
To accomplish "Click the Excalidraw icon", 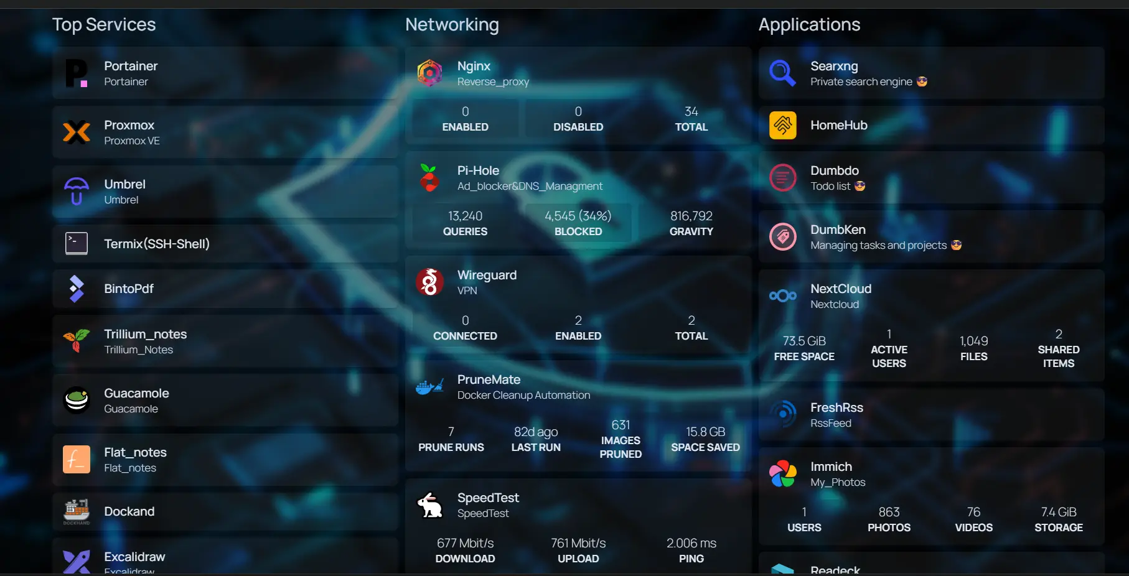I will click(x=77, y=561).
